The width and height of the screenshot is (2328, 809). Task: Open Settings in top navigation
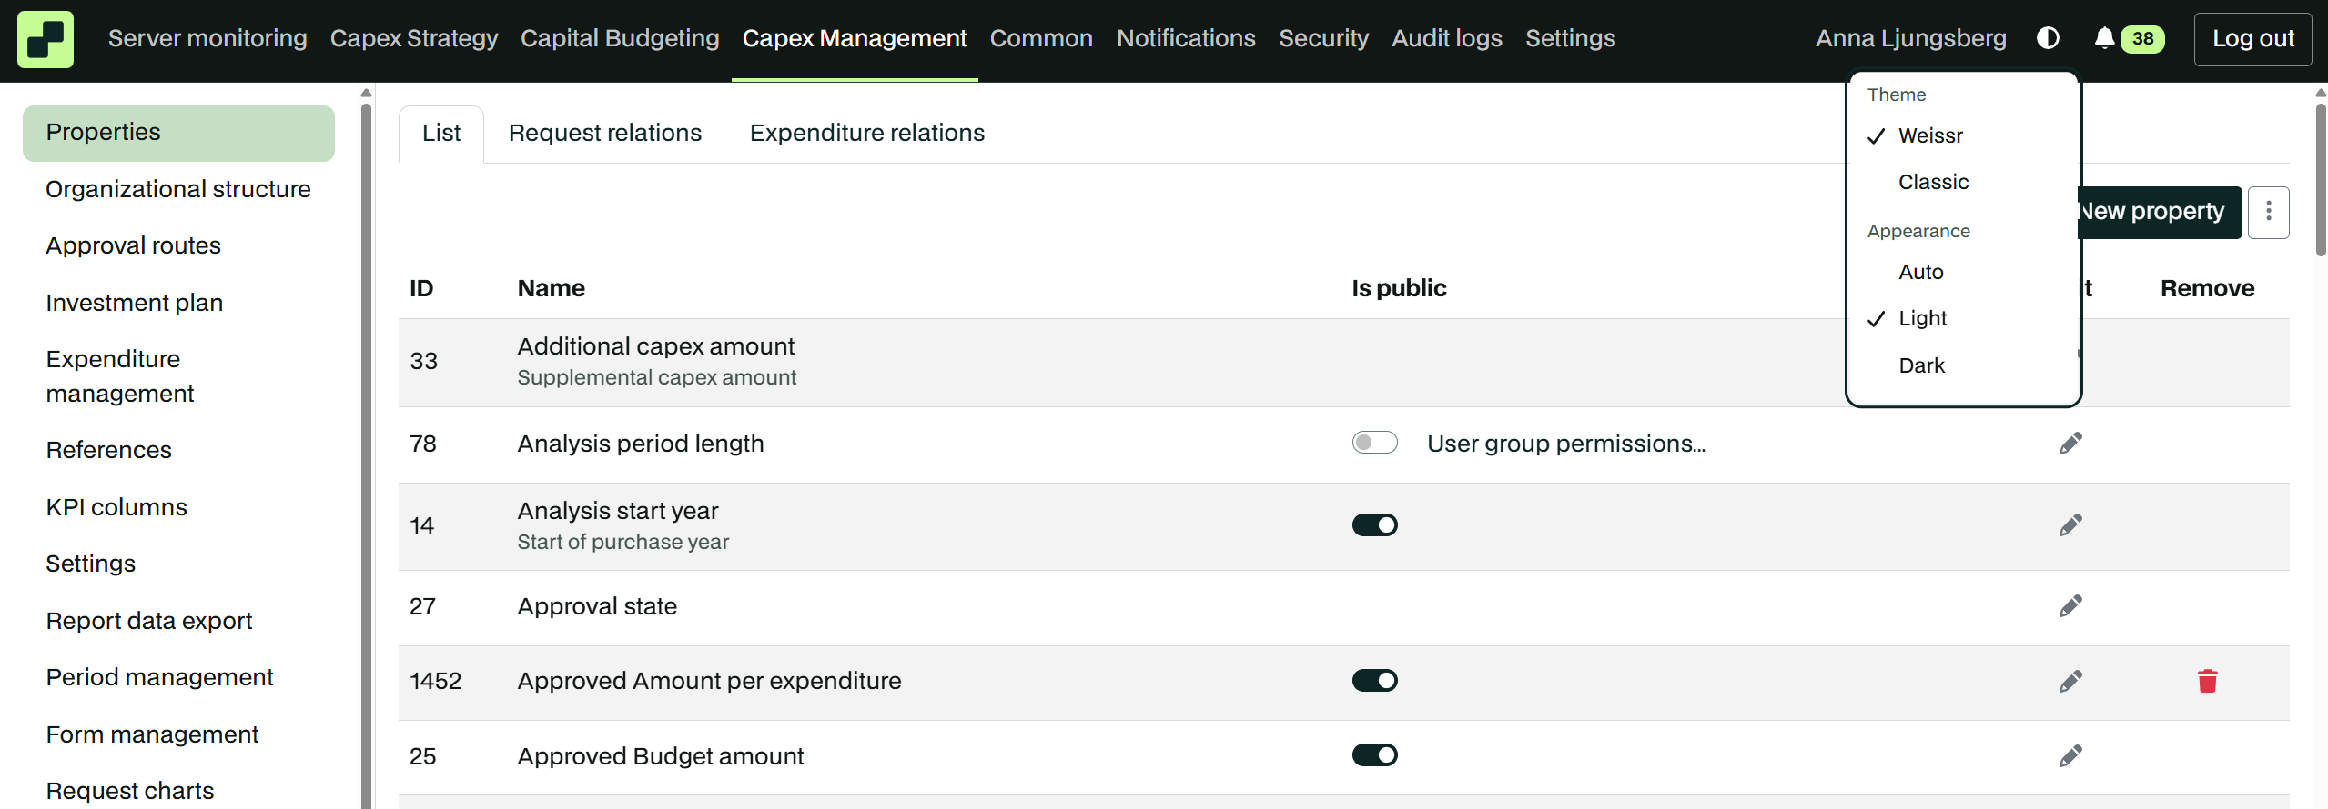(1570, 39)
